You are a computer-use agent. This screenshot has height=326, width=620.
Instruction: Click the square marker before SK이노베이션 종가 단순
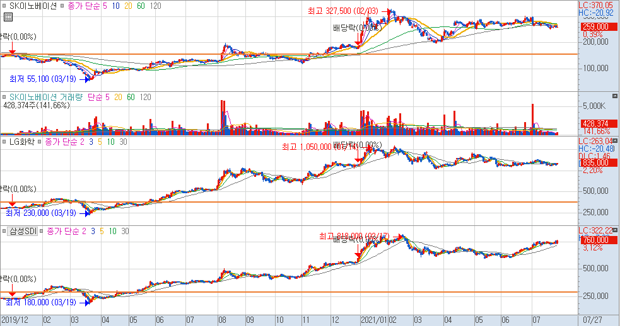62,6
